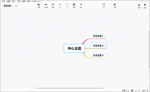Viewport: 150px width, 92px height.
Task: Select the 分支主题 2 branch
Action: click(x=98, y=46)
